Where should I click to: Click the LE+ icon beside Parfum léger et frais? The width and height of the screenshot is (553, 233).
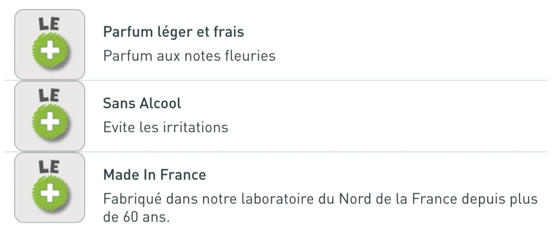(50, 45)
